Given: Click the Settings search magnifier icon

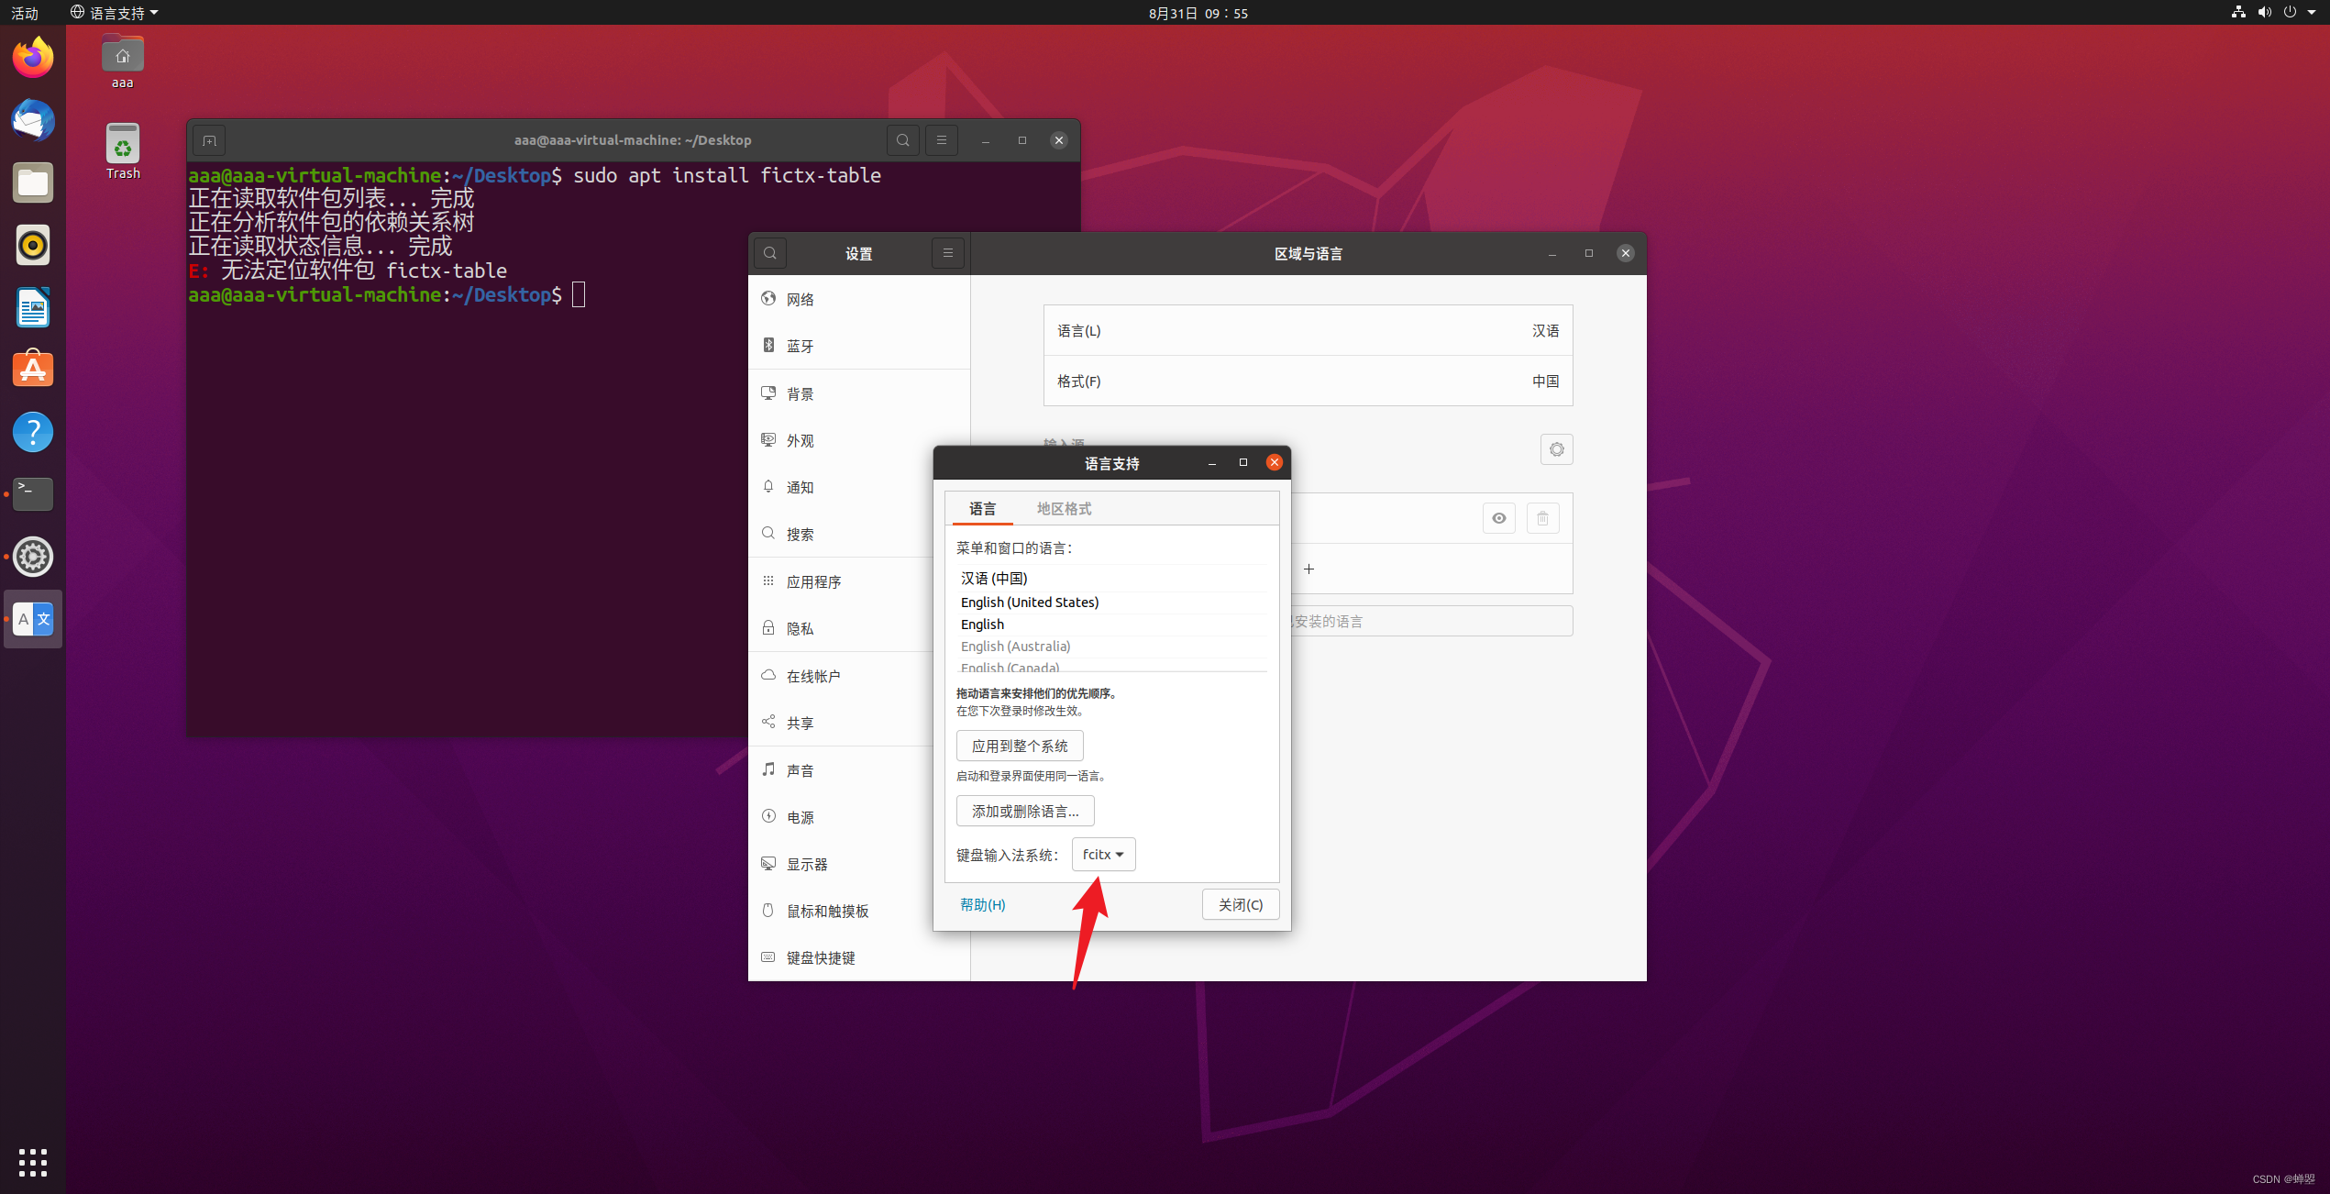Looking at the screenshot, I should 770,253.
